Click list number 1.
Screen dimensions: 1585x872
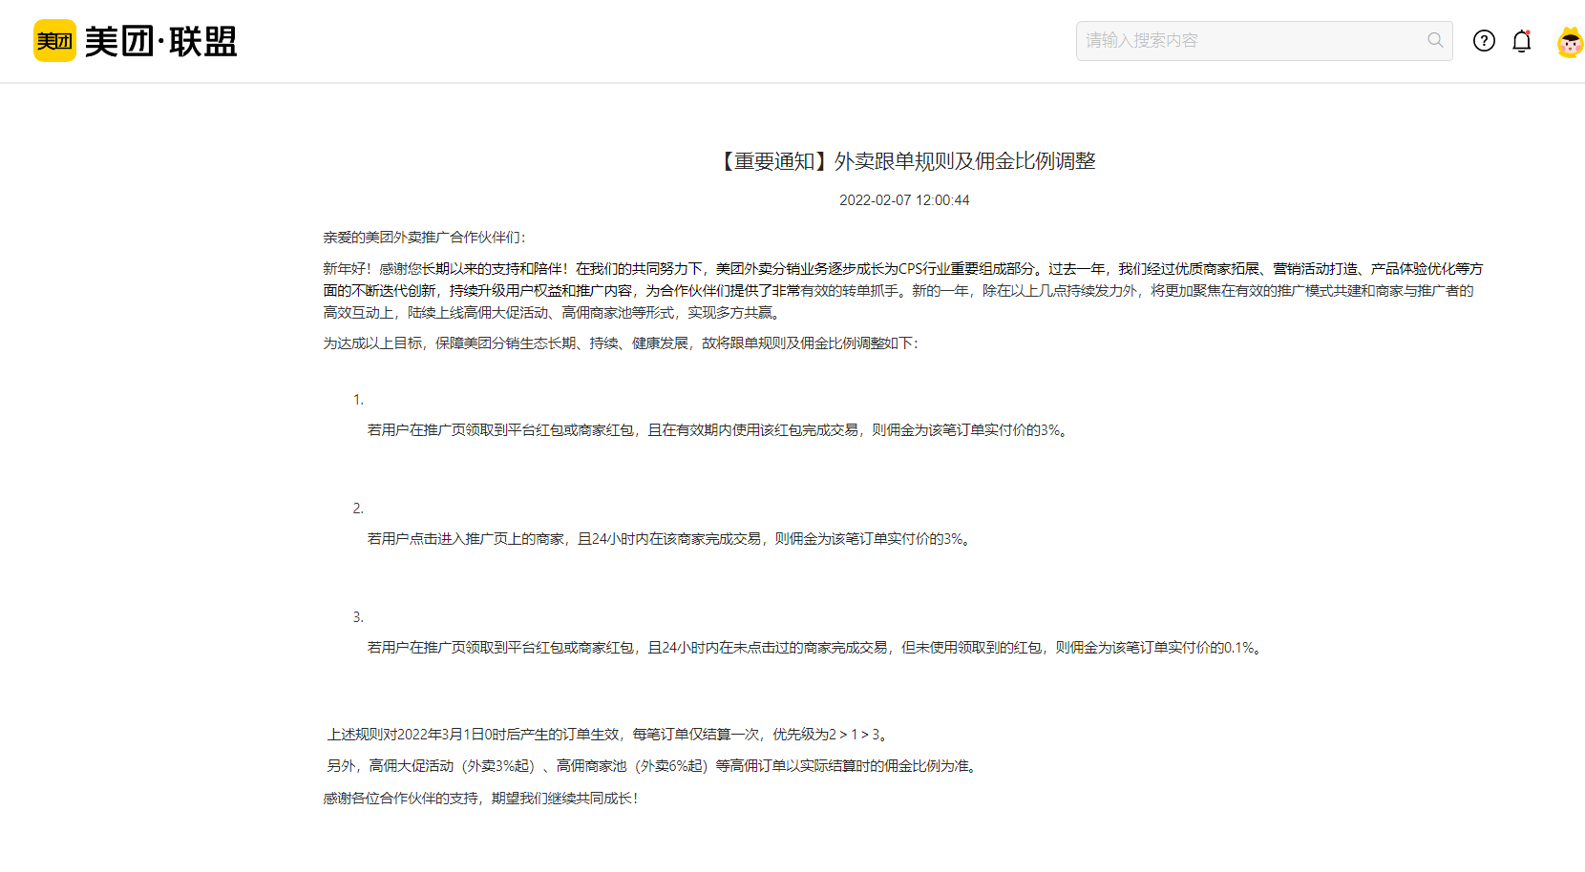[x=358, y=400]
